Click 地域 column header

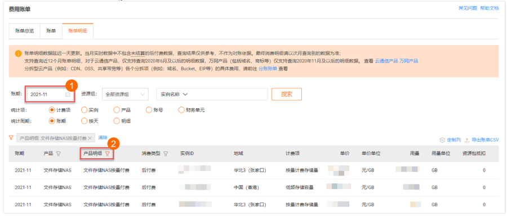(x=238, y=154)
